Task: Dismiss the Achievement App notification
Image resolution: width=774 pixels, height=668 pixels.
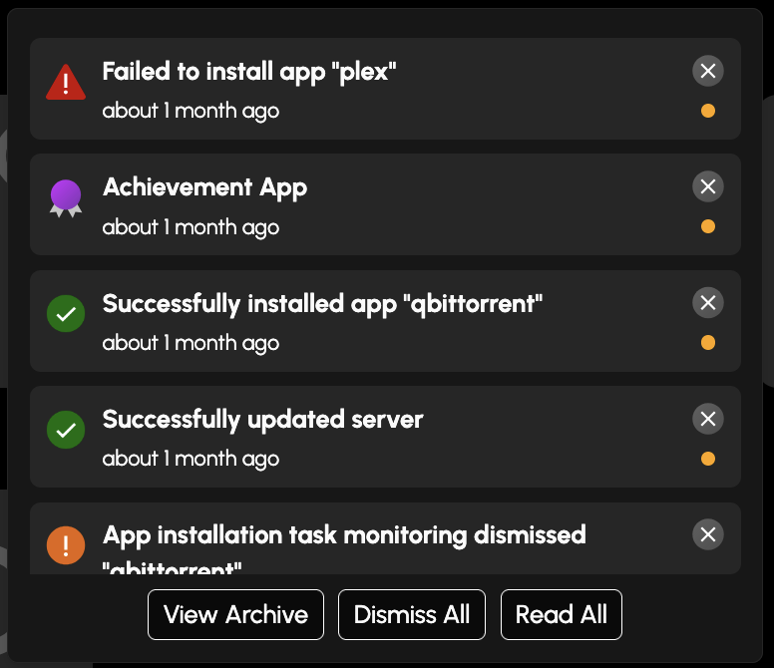Action: 708,186
